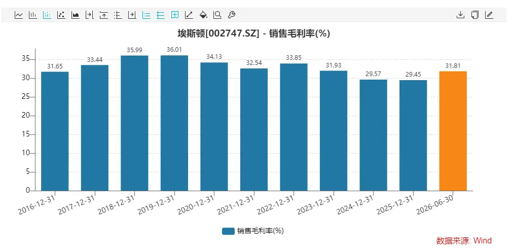Click the 31.65 data label
This screenshot has width=513, height=250.
click(x=55, y=66)
